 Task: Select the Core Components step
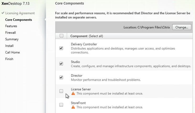(19, 20)
